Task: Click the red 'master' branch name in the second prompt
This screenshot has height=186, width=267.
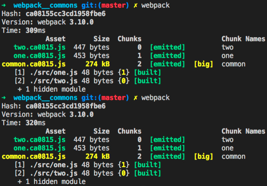Action: tap(114, 98)
